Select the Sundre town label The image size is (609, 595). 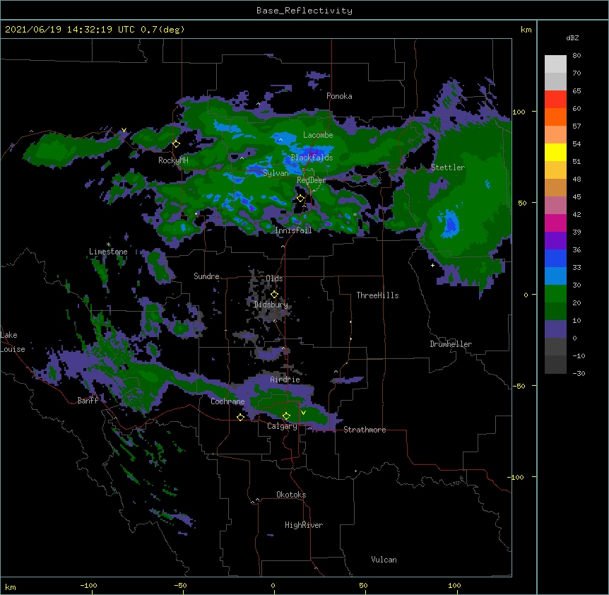[206, 276]
